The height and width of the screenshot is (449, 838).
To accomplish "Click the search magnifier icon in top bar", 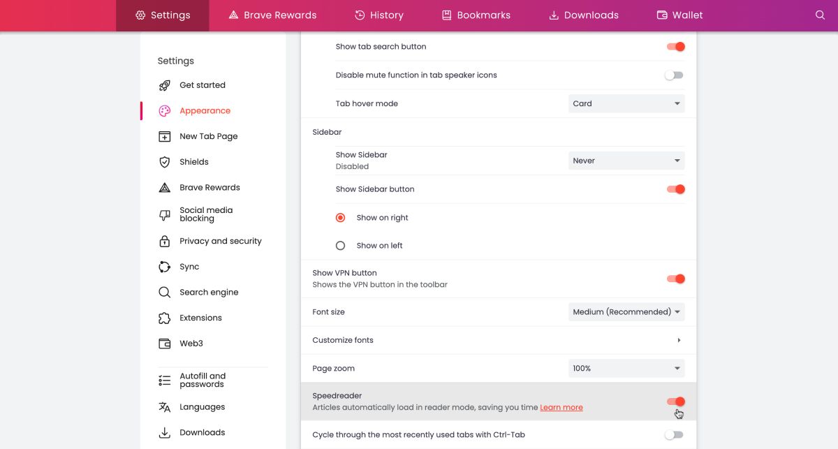I will 820,15.
